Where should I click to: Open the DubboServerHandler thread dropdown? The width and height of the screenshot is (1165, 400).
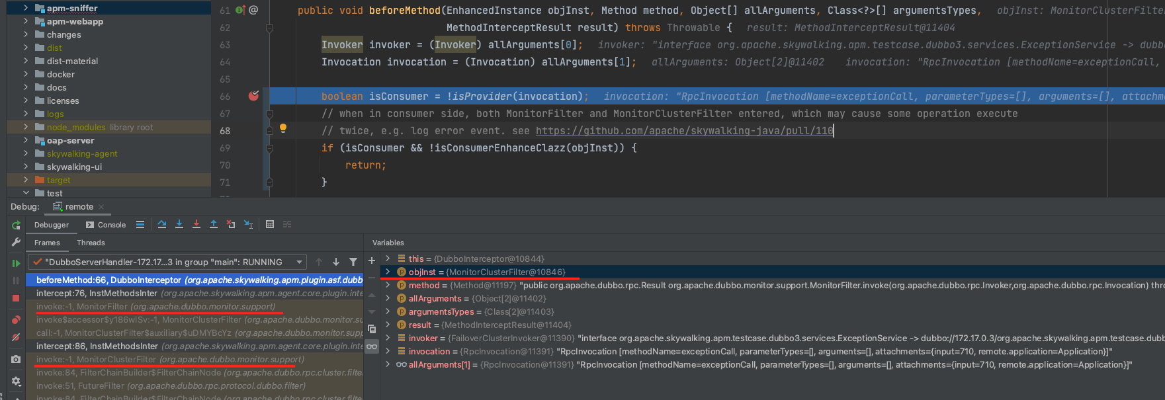[167, 262]
